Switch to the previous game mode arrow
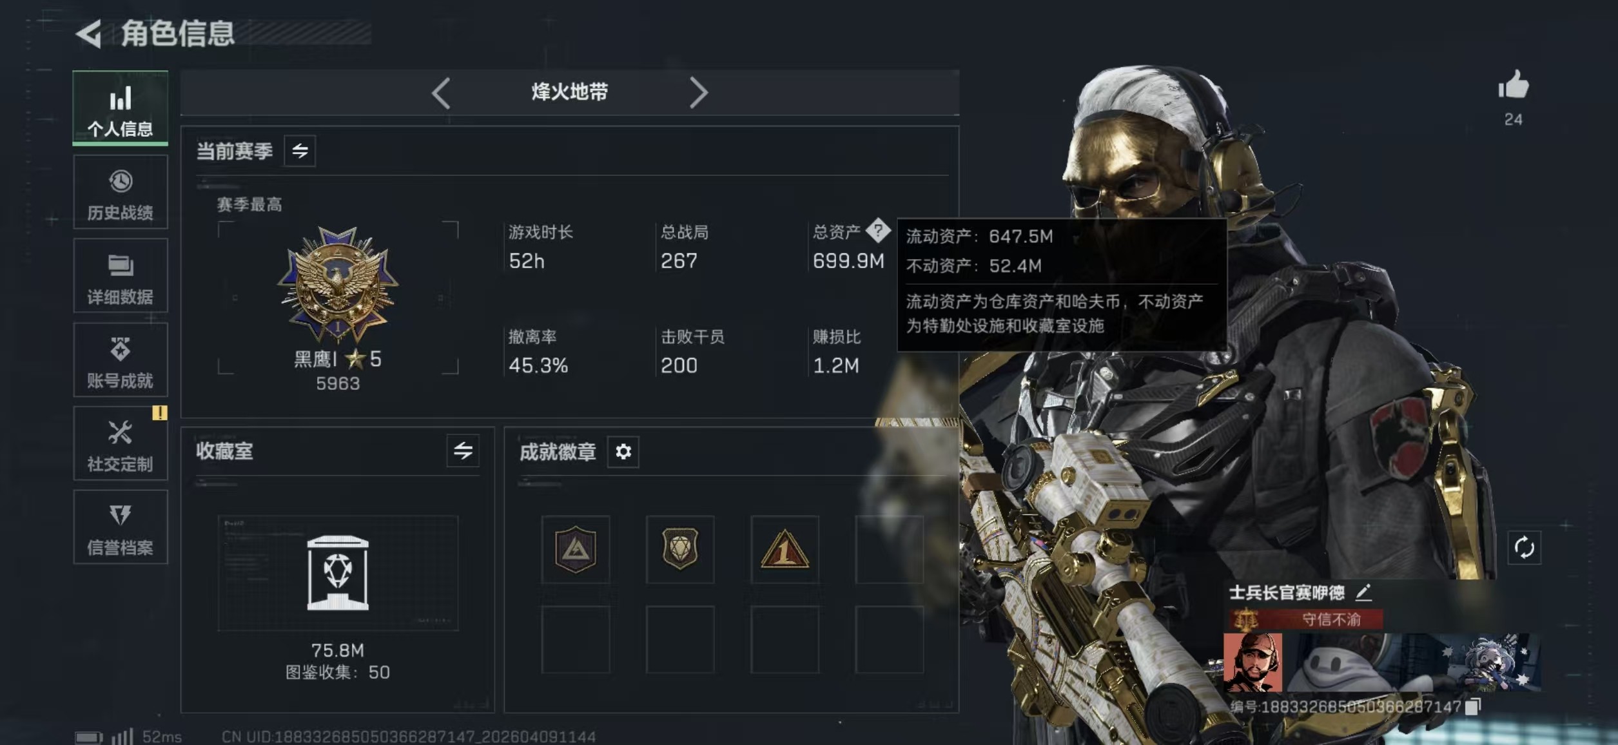Screen dimensions: 1618x745 pyautogui.click(x=441, y=93)
